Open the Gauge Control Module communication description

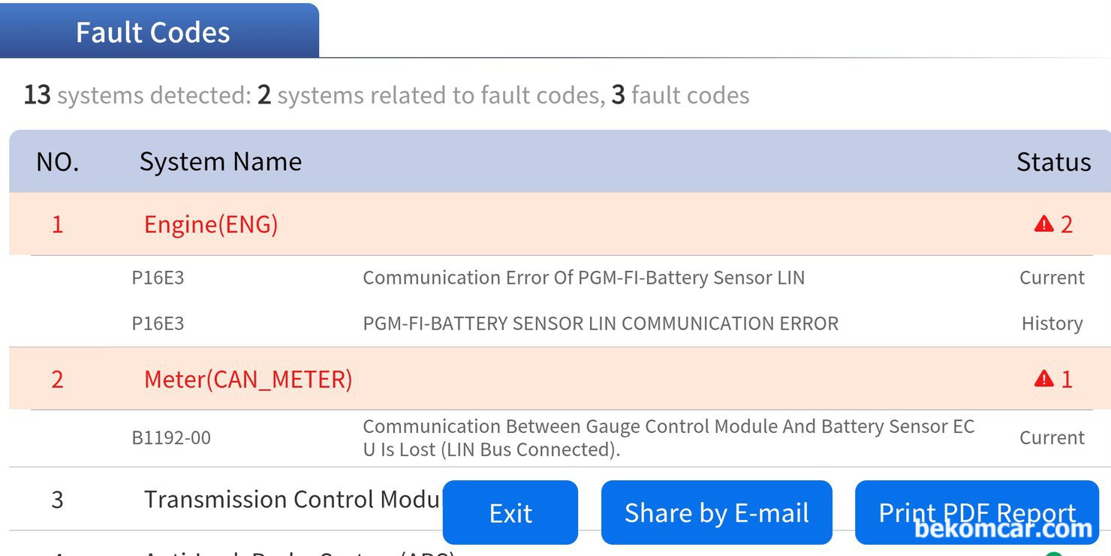(x=668, y=437)
